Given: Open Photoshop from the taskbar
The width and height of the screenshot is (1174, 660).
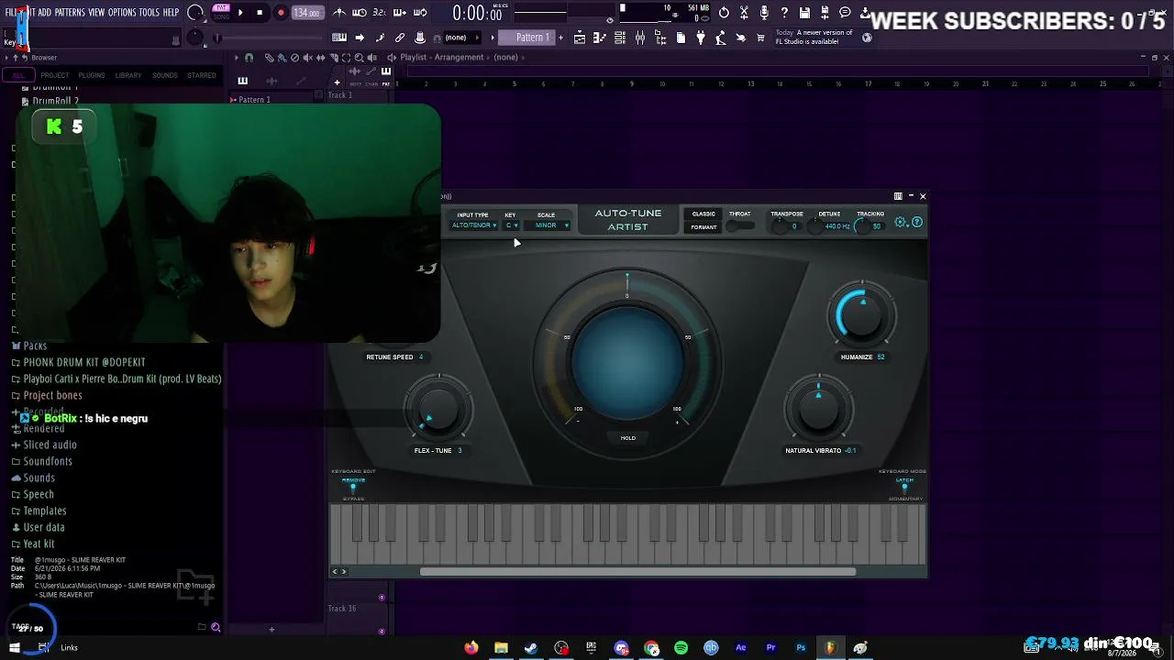Looking at the screenshot, I should coord(801,648).
